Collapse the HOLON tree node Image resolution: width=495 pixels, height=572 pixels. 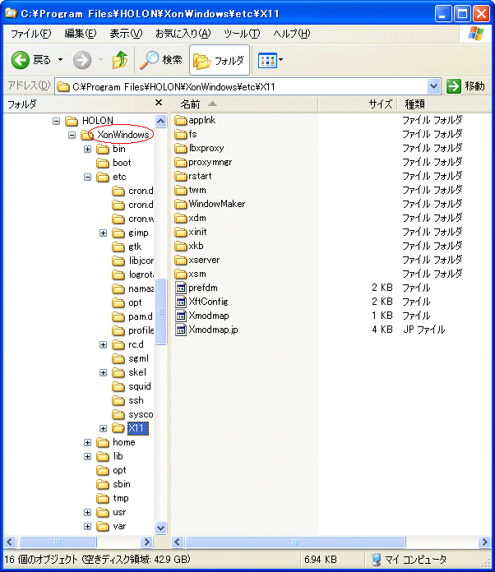pos(56,121)
